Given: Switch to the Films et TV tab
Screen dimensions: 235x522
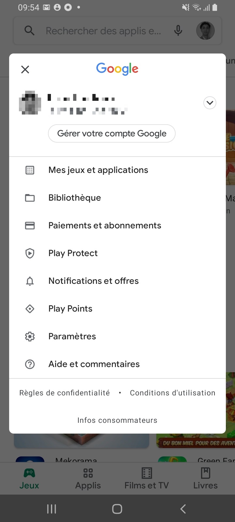Looking at the screenshot, I should pyautogui.click(x=147, y=479).
